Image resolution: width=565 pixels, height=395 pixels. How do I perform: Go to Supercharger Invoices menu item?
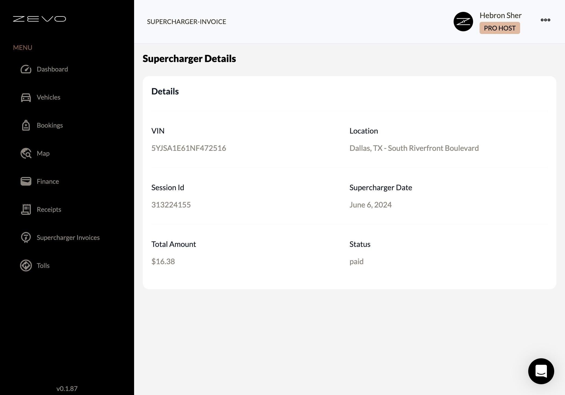[68, 237]
